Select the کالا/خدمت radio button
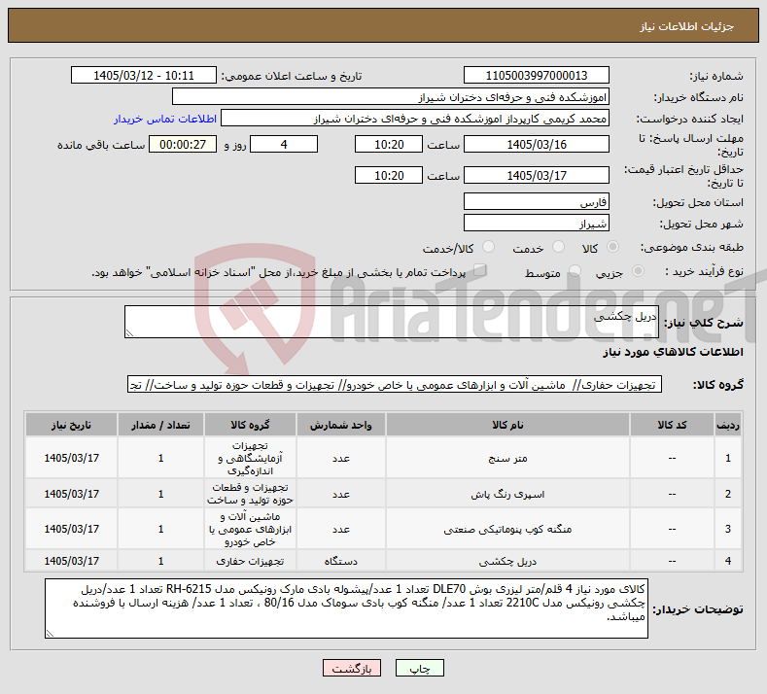Screen dimensions: 767x694 [488, 247]
